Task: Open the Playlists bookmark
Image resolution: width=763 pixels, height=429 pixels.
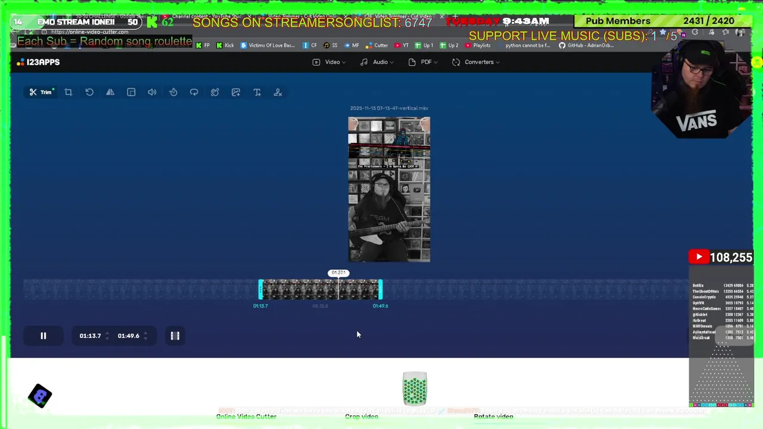Action: click(478, 45)
